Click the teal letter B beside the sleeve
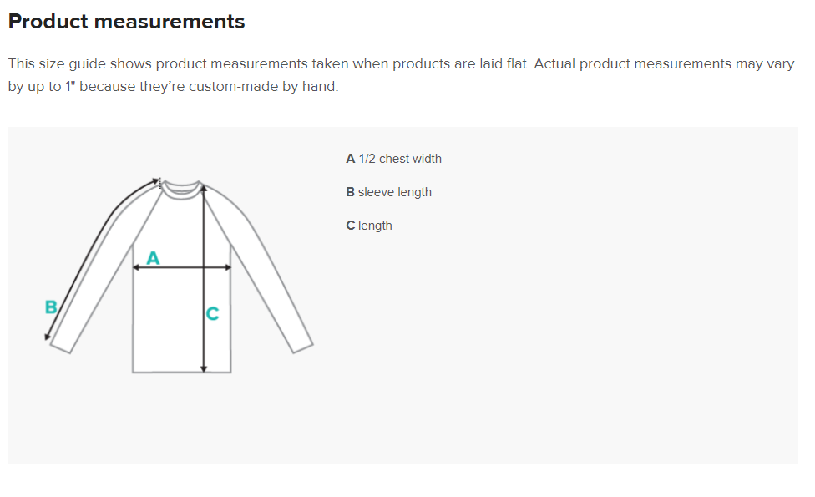This screenshot has width=815, height=497. click(50, 307)
